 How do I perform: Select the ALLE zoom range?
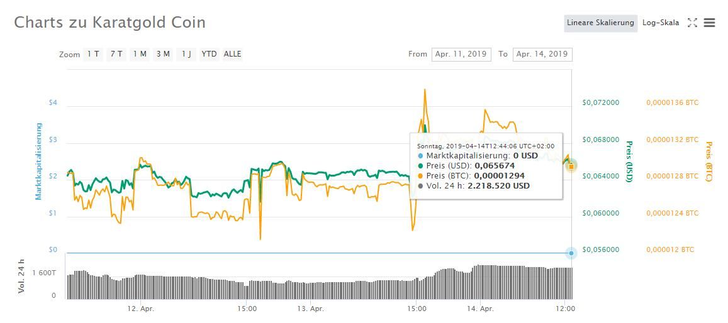(232, 54)
